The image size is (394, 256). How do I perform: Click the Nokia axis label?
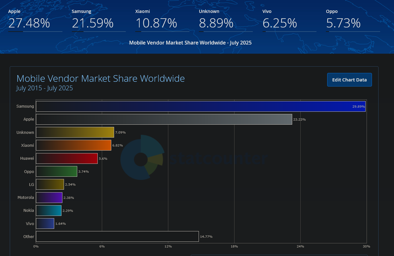point(29,211)
